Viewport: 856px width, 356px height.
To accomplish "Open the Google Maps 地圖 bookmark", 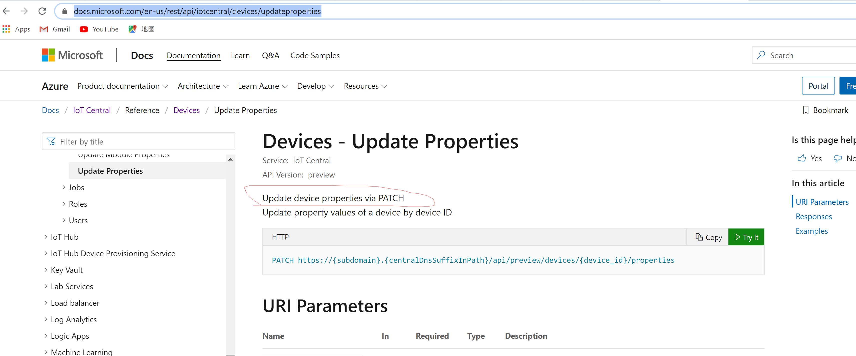I will (142, 29).
